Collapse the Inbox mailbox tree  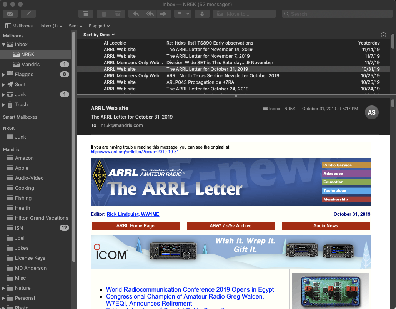3,45
